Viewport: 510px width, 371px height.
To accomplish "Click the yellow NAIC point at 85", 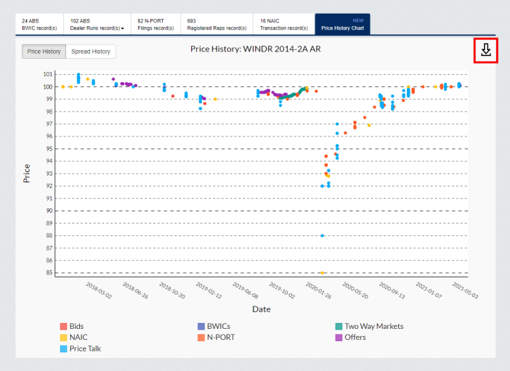I will coord(322,273).
